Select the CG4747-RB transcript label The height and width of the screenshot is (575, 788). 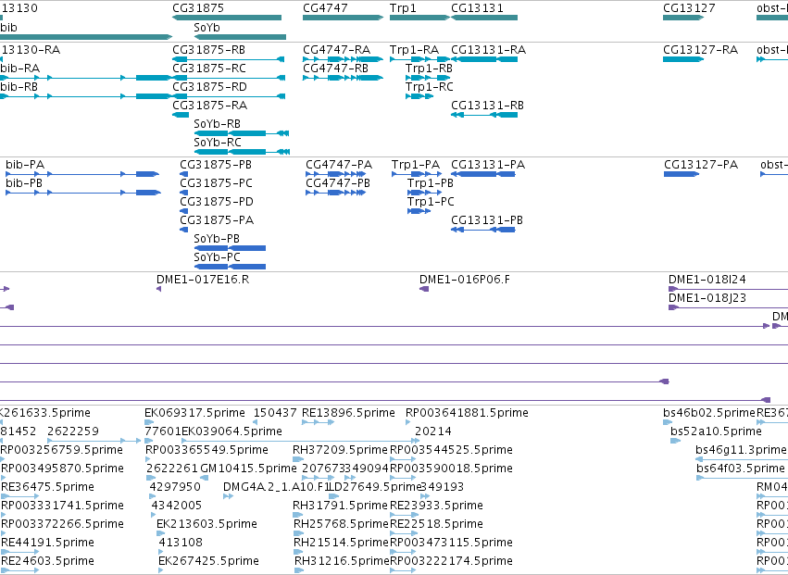(x=336, y=69)
